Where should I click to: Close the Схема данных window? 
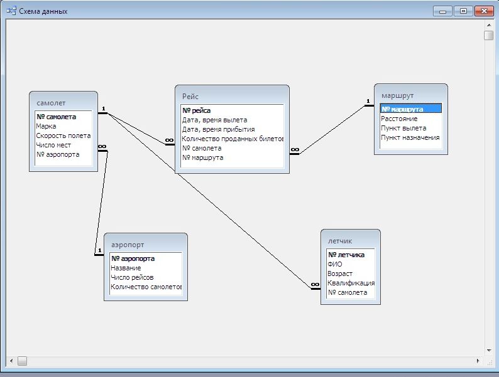484,11
